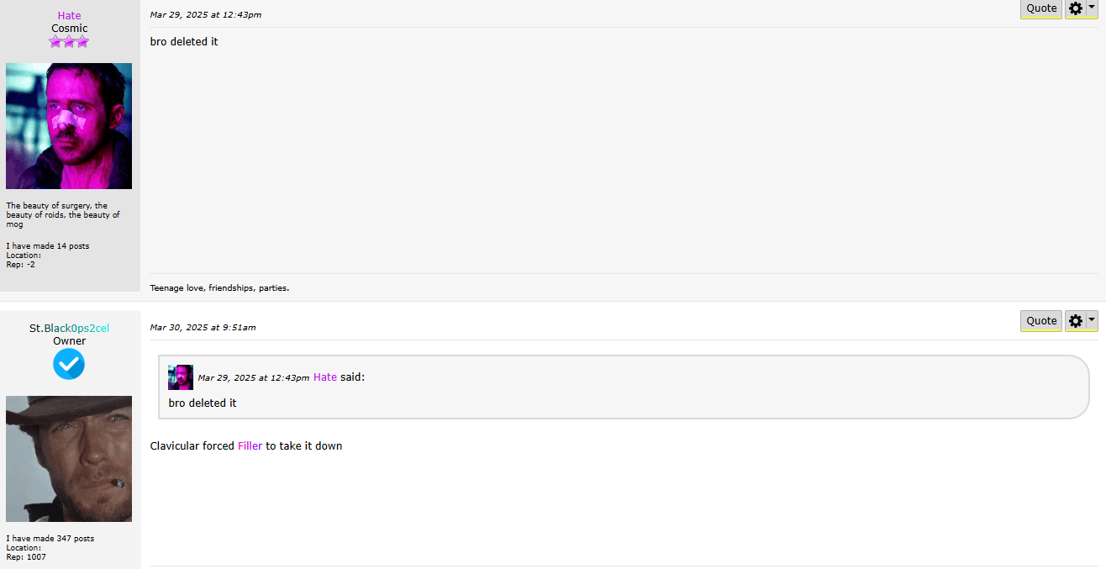The height and width of the screenshot is (569, 1106).
Task: Click Hate's bio 'The beauty of surgery' text
Action: (63, 215)
